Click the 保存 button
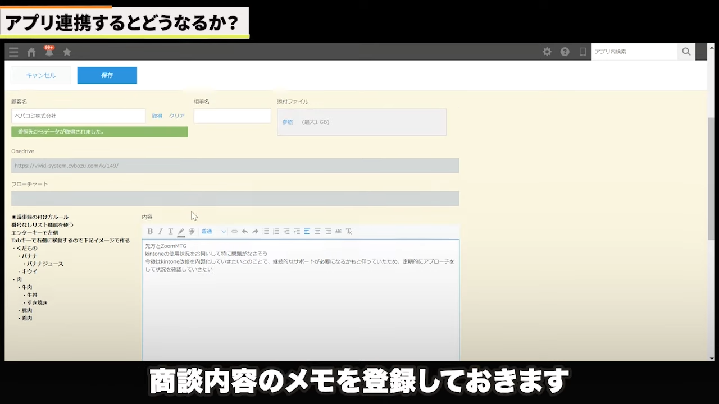 [107, 75]
